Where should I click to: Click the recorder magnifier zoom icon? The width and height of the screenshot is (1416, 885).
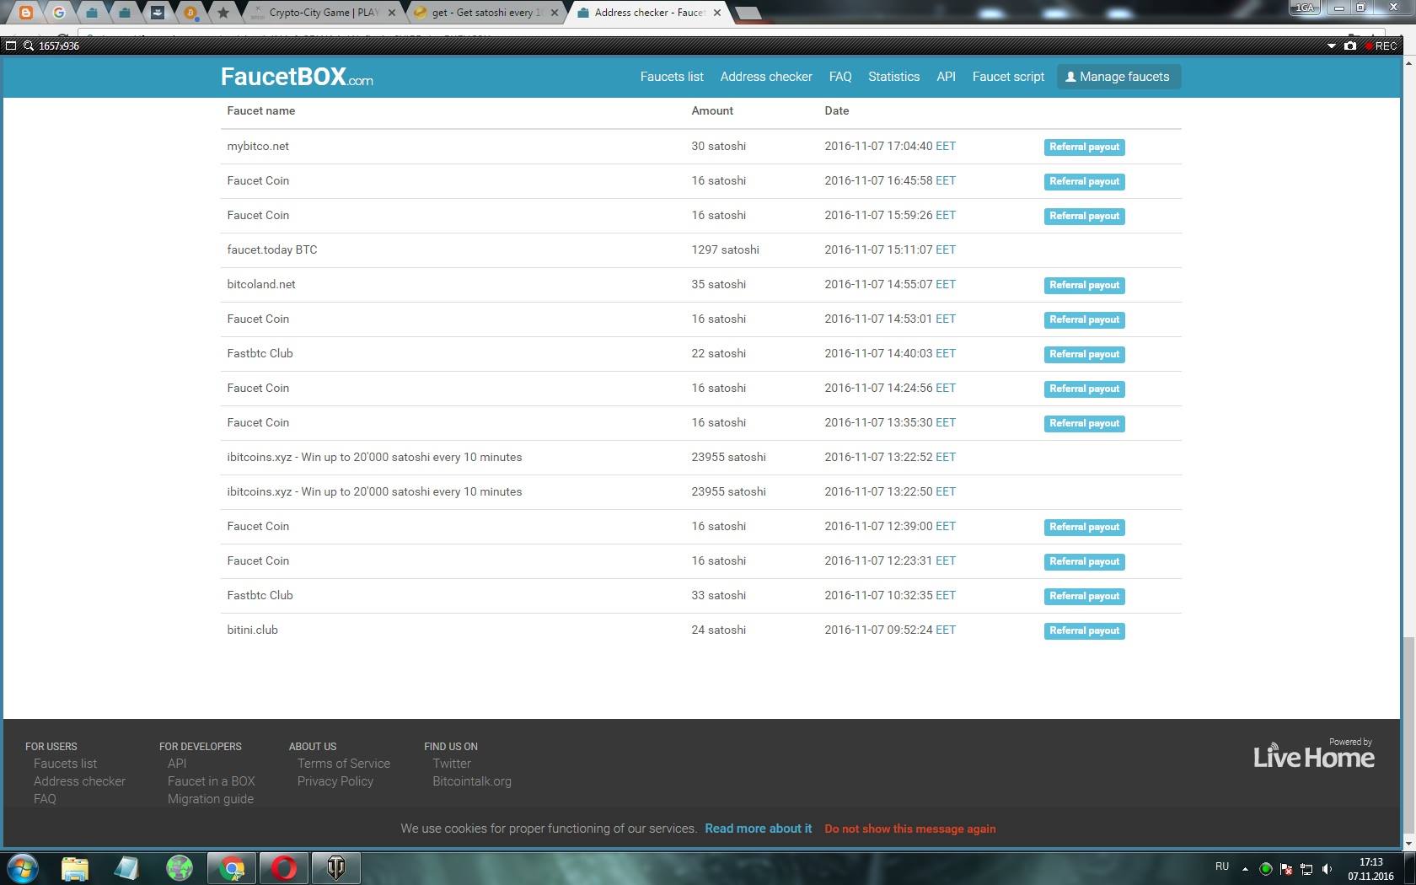tap(29, 46)
